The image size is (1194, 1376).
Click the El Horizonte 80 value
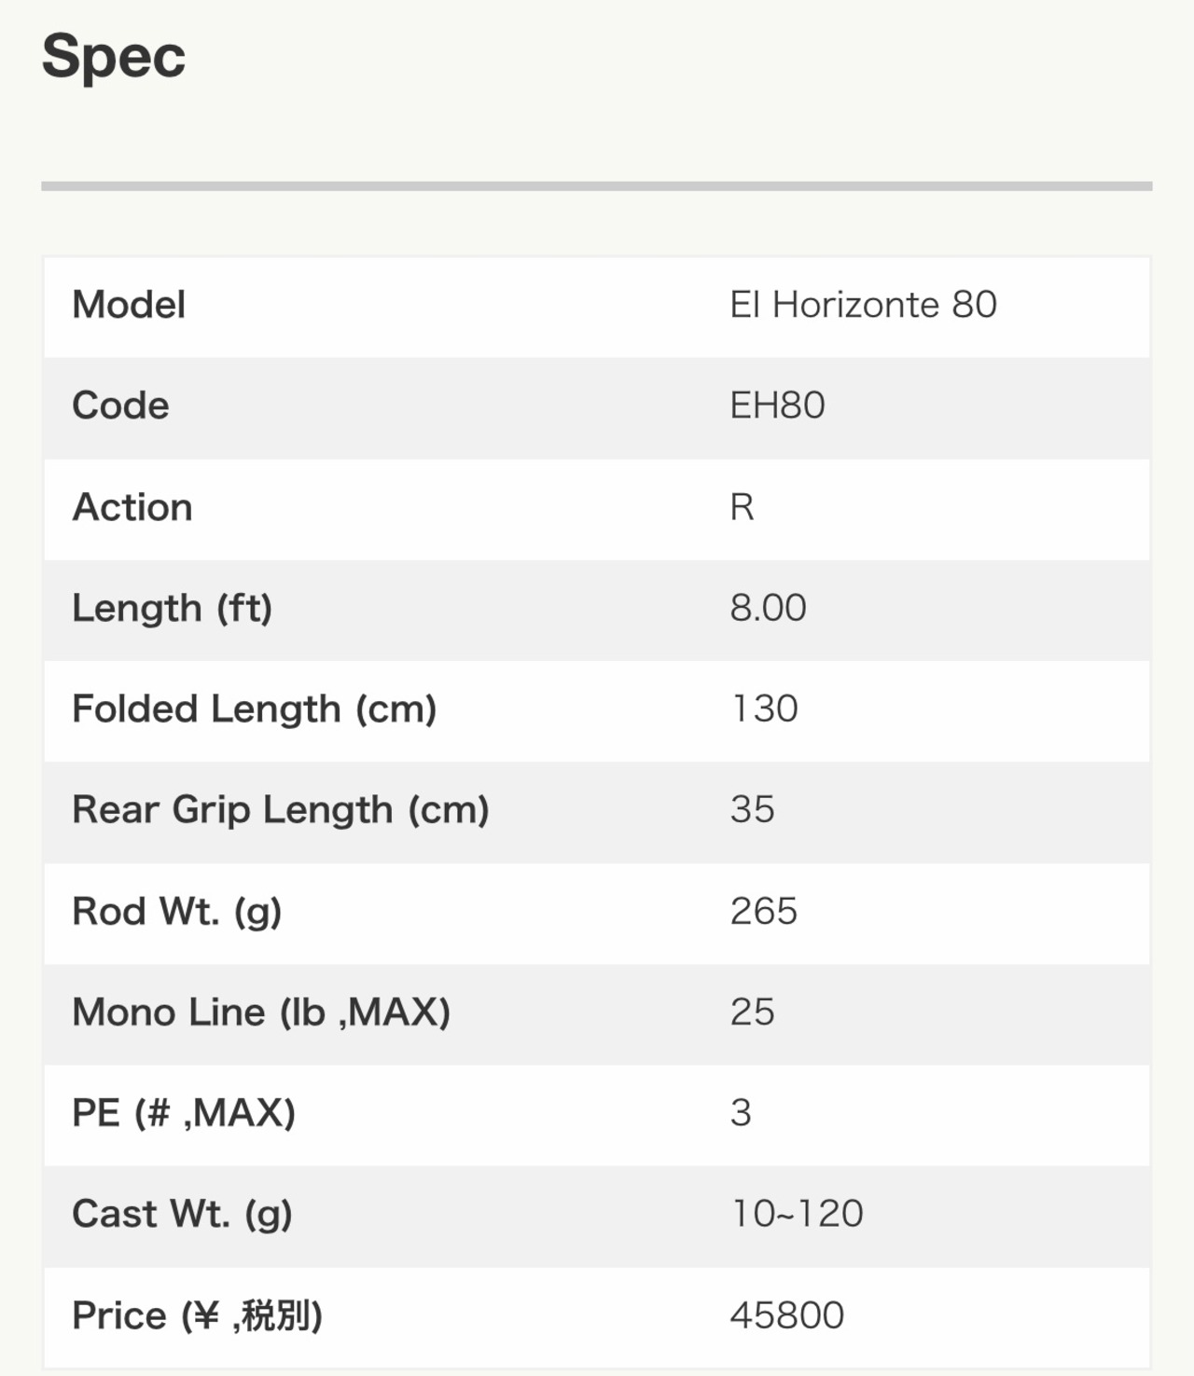click(863, 305)
